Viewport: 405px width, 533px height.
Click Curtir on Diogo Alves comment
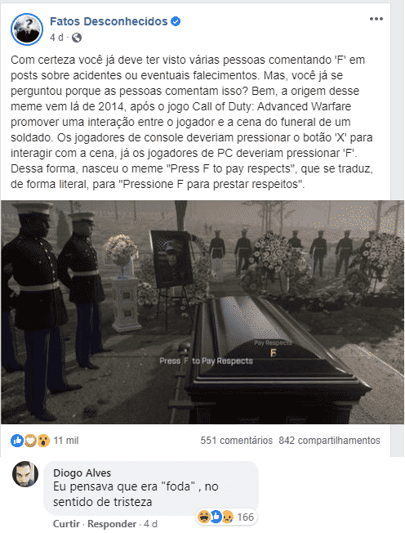[66, 524]
